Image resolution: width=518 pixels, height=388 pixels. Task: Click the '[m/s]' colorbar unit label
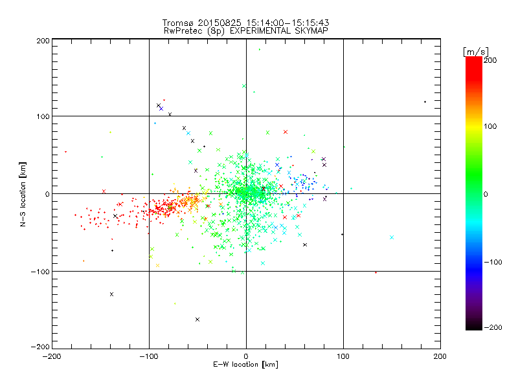476,52
